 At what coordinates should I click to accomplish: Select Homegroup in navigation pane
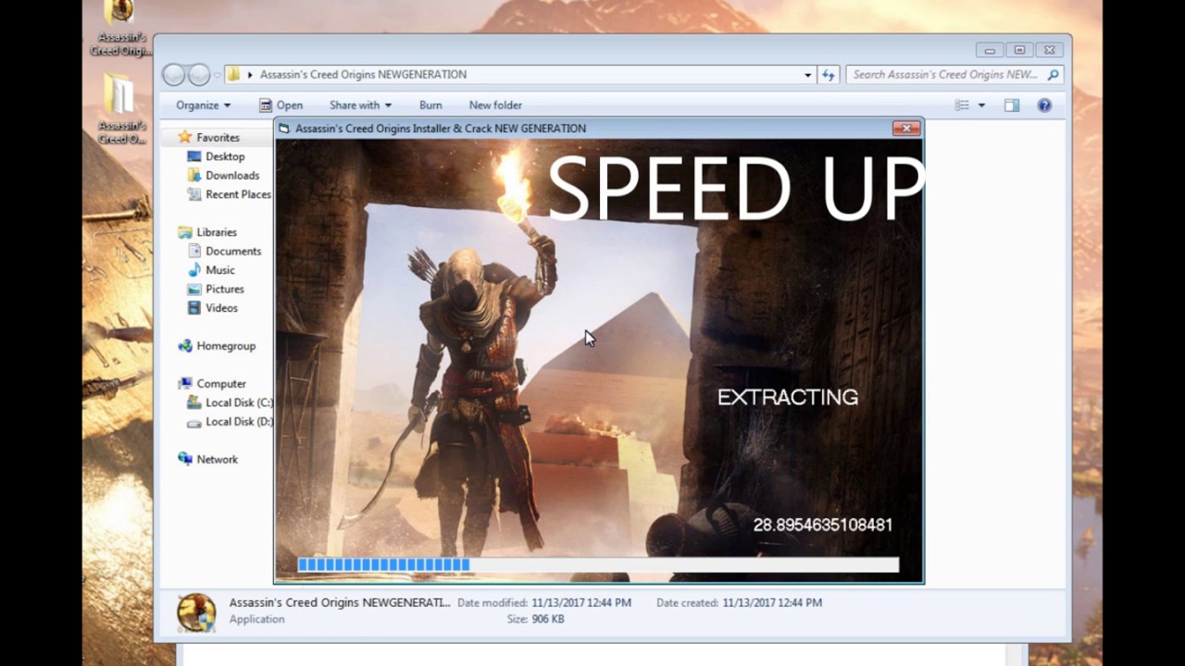(226, 346)
